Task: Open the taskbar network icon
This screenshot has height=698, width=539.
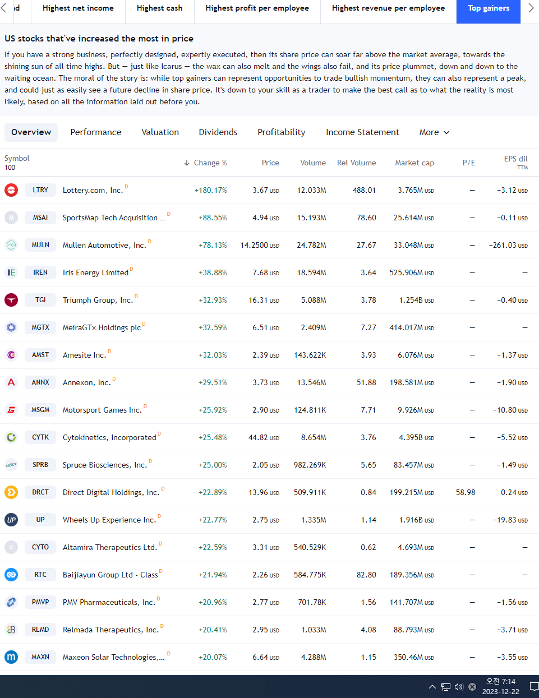Action: (446, 687)
